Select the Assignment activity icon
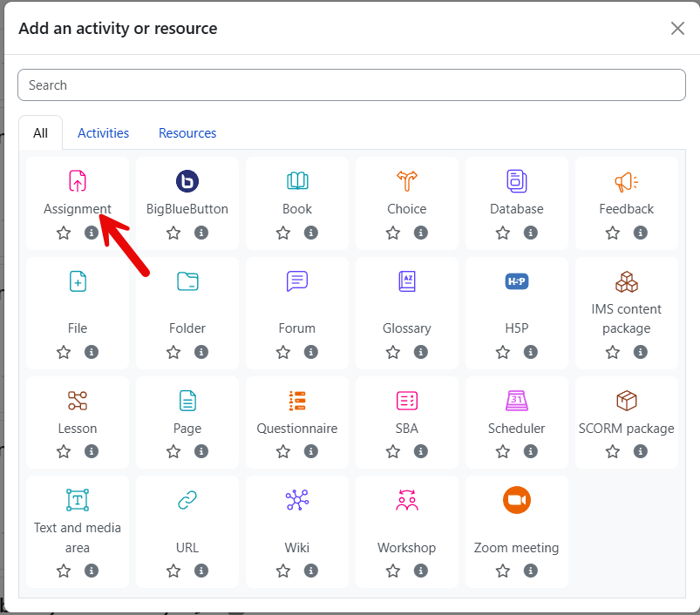The image size is (700, 615). coord(78,181)
